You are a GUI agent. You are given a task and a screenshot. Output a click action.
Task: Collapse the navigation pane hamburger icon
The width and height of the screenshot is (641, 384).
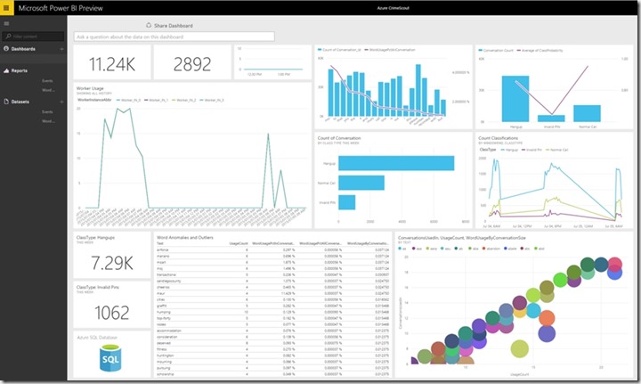coord(7,24)
